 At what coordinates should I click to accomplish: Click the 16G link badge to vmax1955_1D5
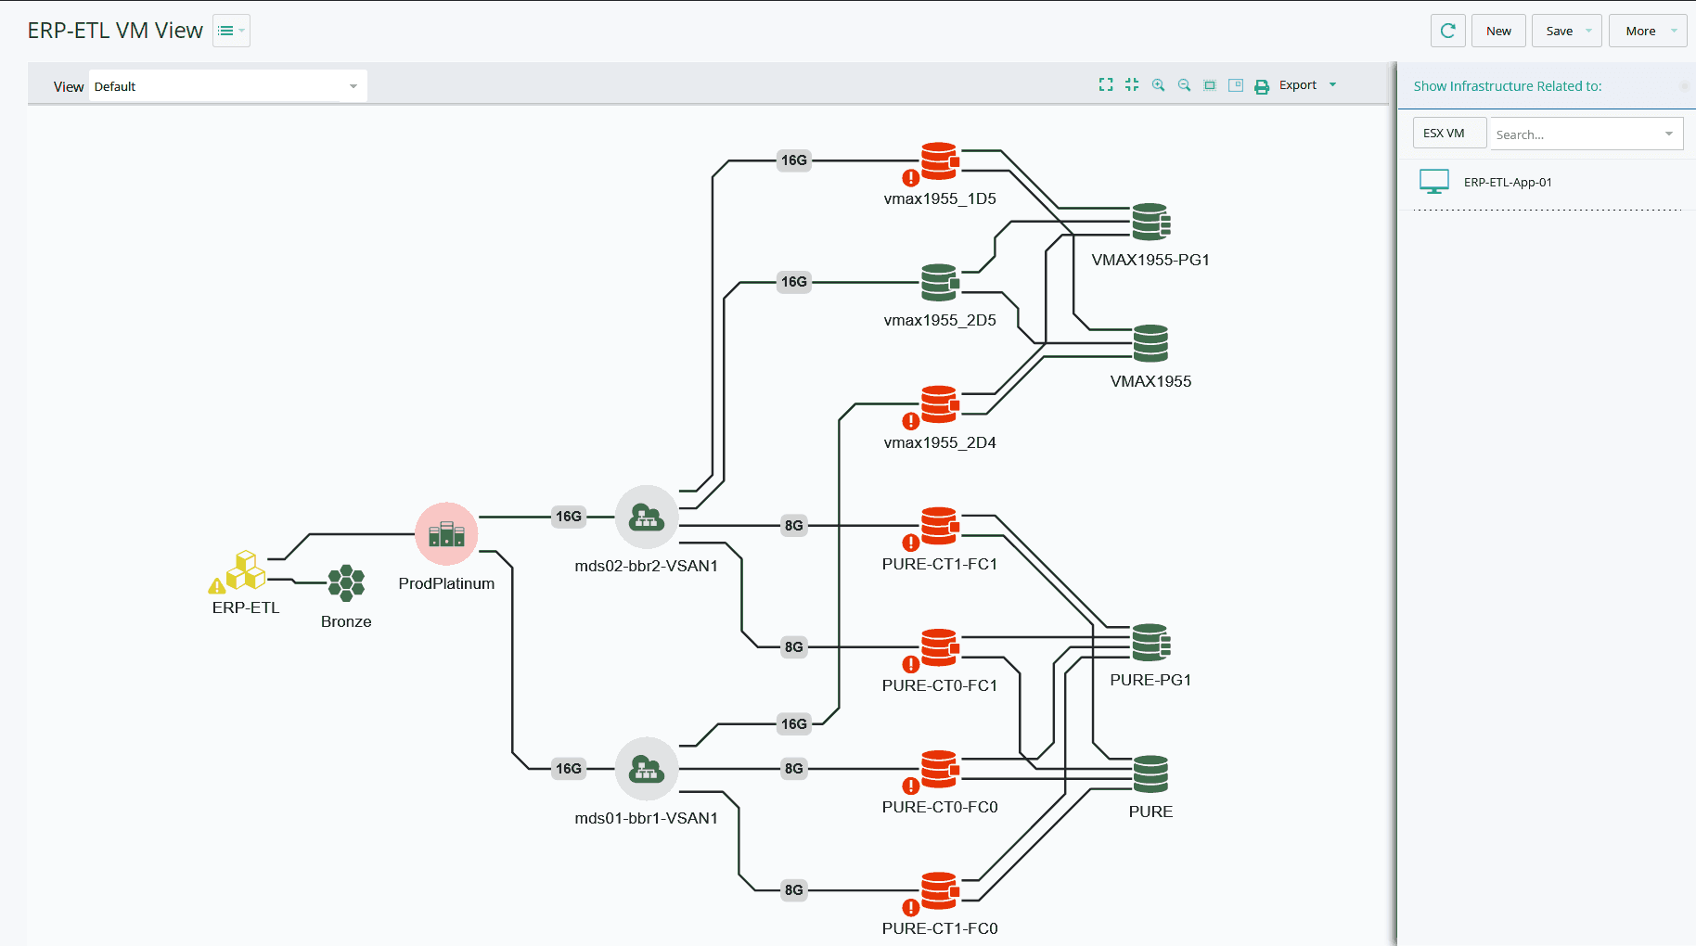(794, 160)
